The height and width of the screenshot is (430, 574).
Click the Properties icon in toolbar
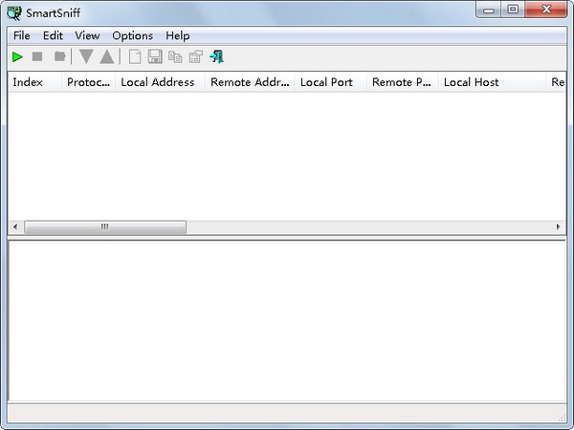[196, 56]
